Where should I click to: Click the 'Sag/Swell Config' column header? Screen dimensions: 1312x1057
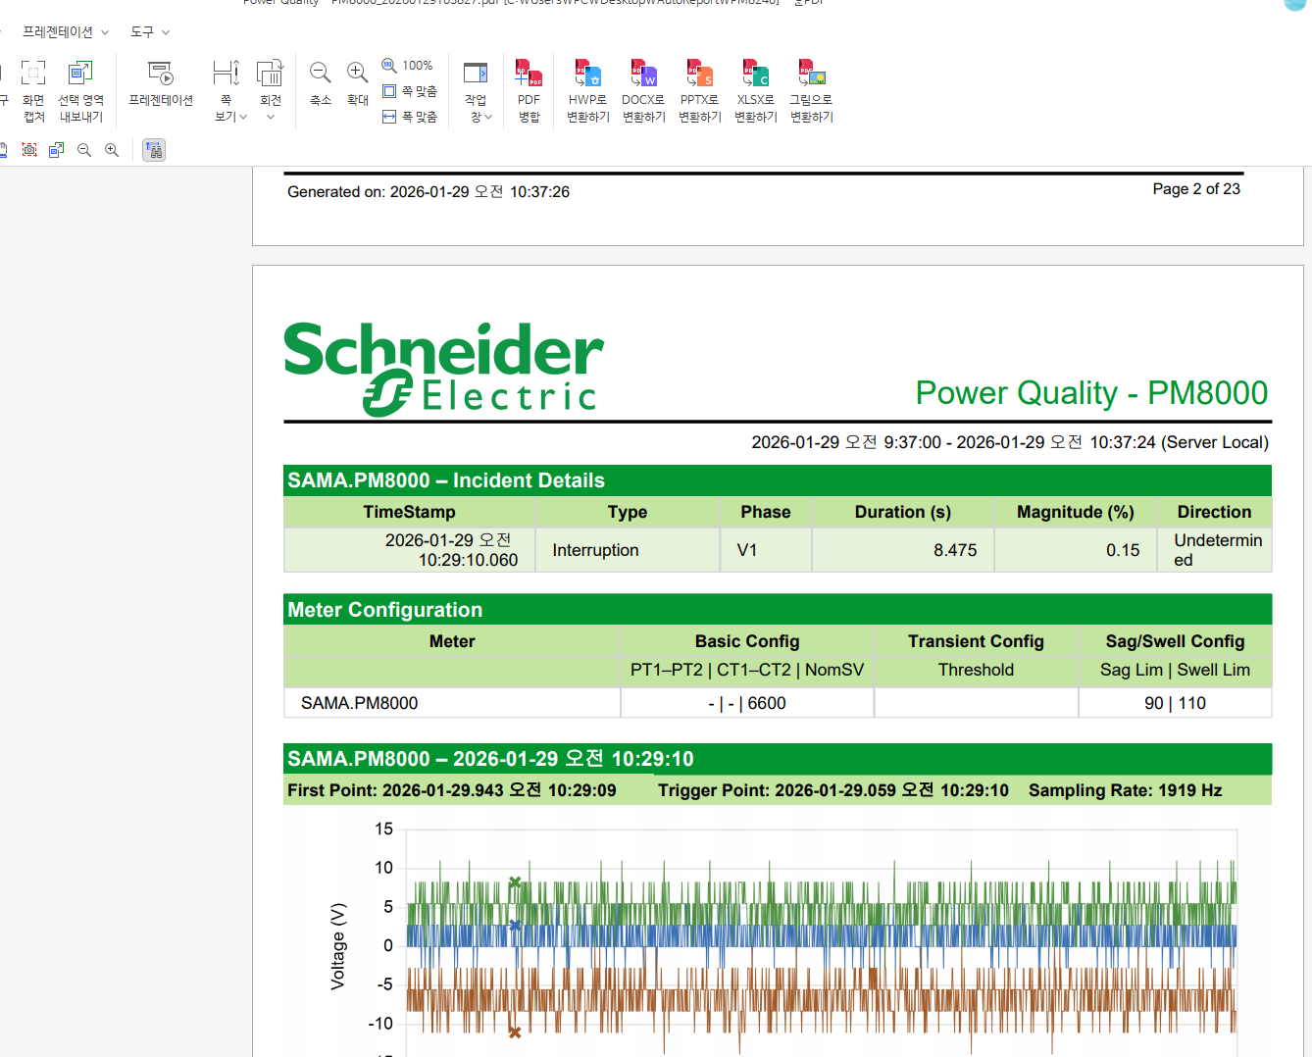pyautogui.click(x=1175, y=641)
